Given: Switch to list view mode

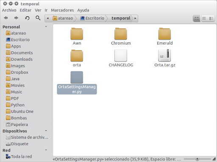Looking at the screenshot, I should point(204,18).
